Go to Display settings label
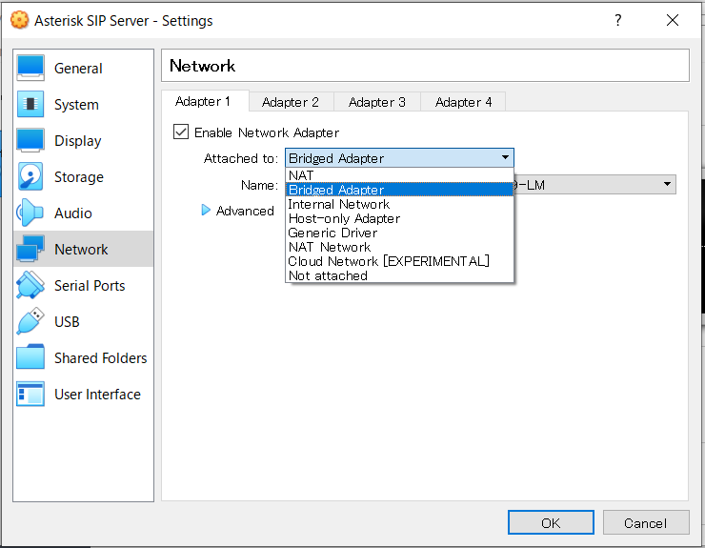This screenshot has height=548, width=705. (x=78, y=141)
